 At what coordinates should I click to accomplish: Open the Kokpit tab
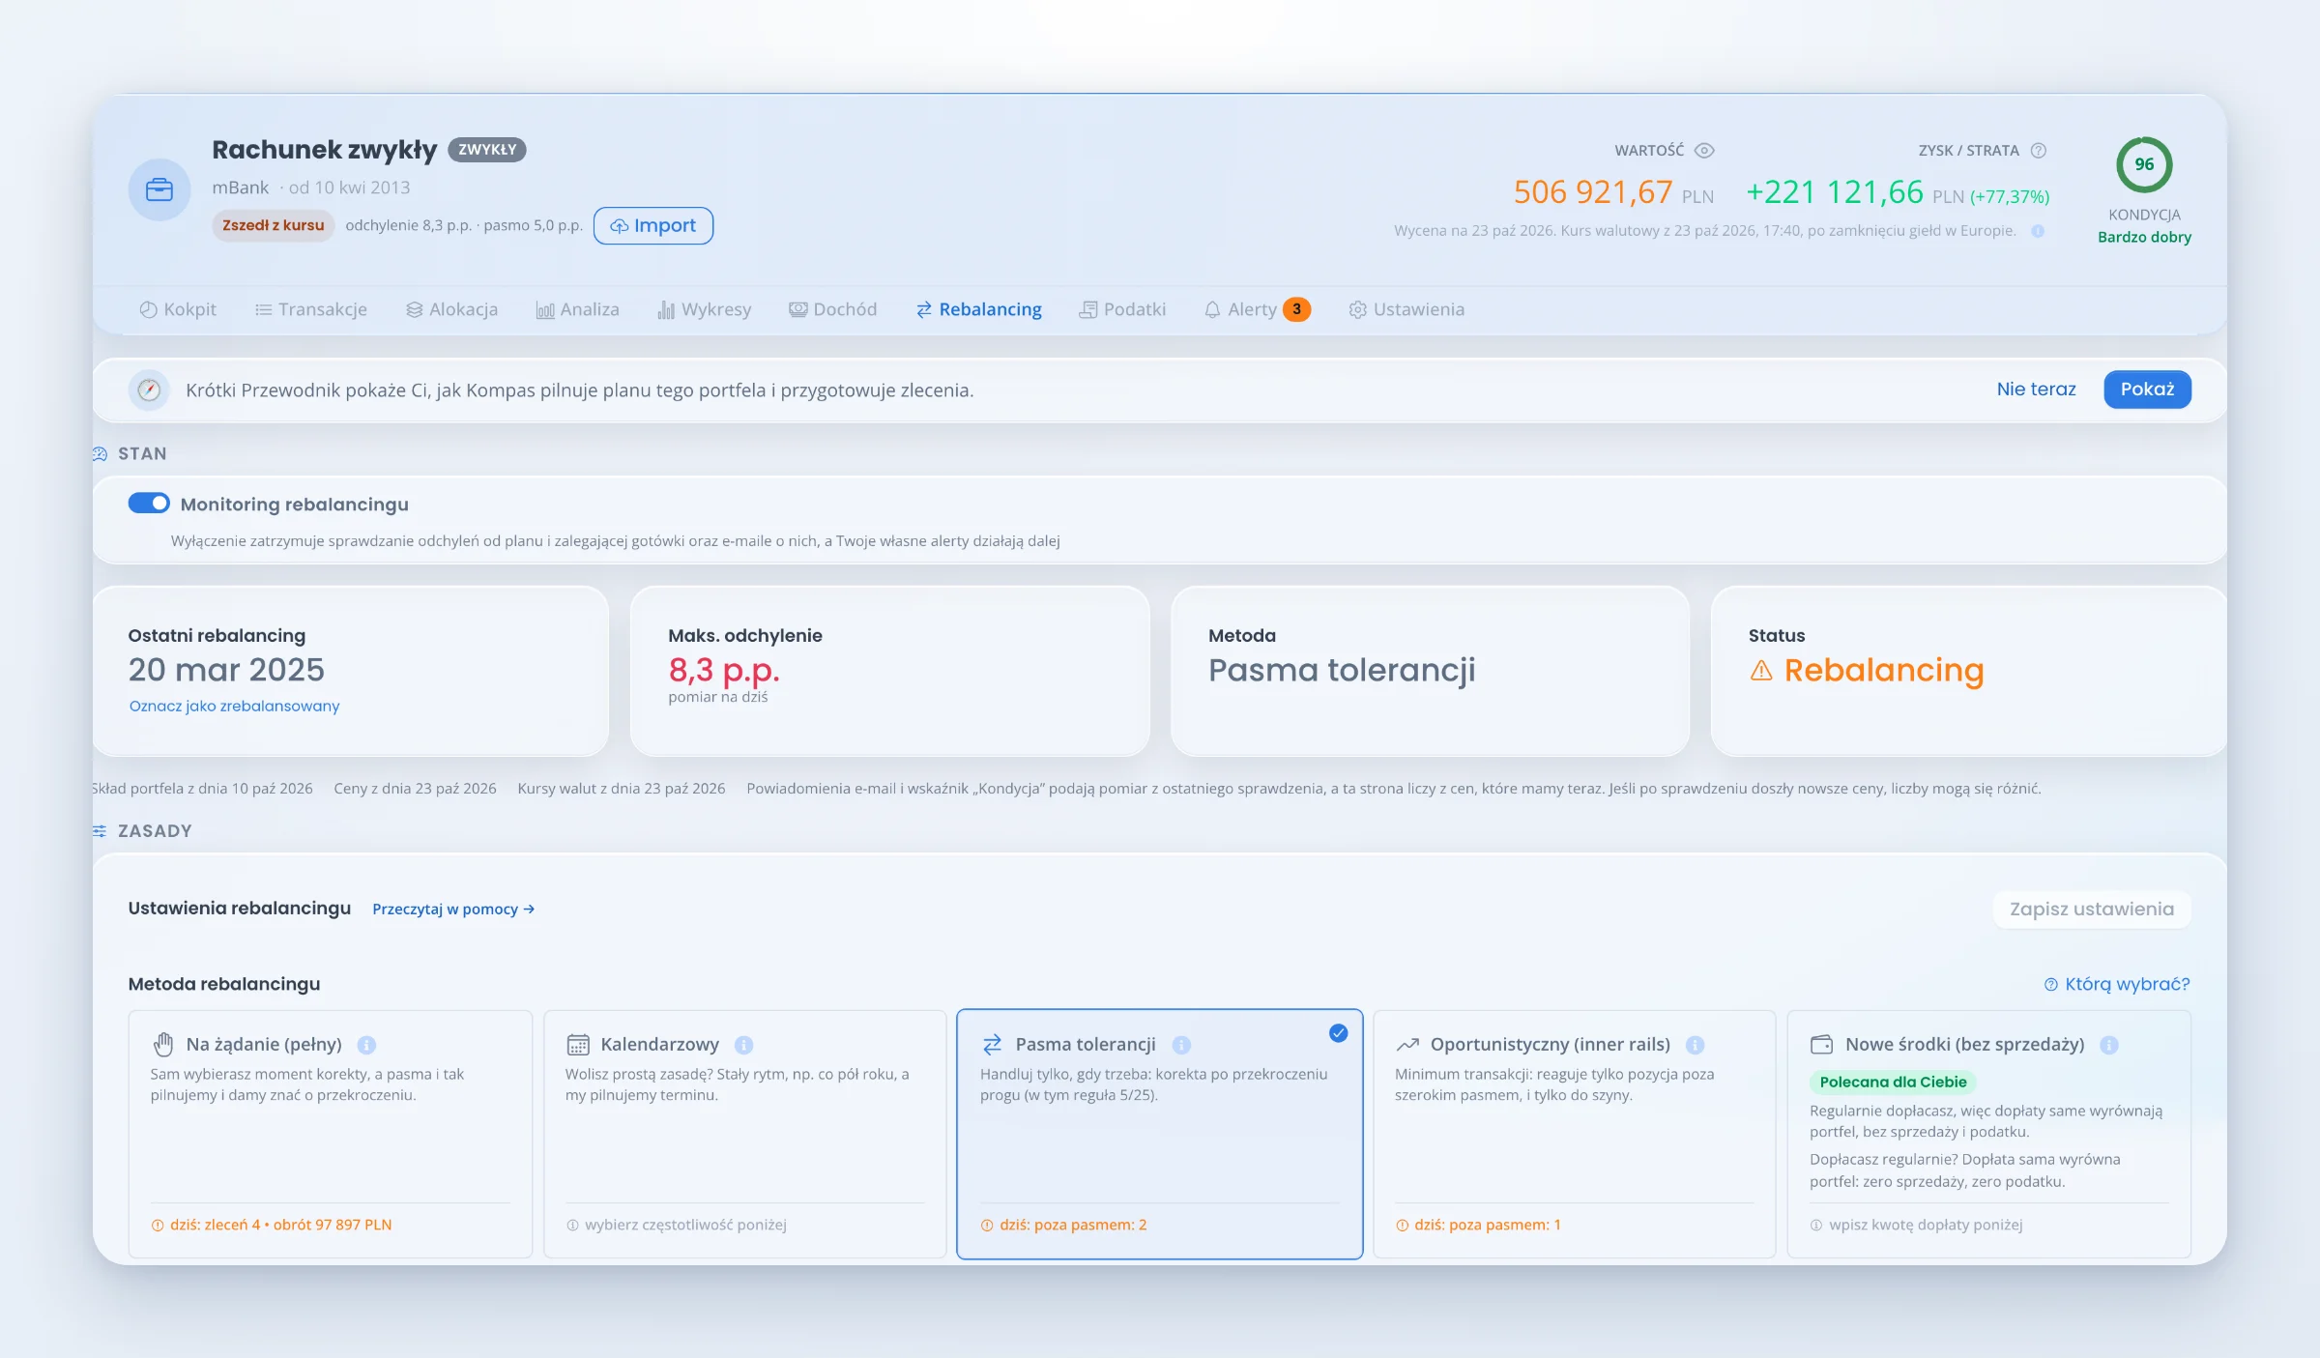178,309
